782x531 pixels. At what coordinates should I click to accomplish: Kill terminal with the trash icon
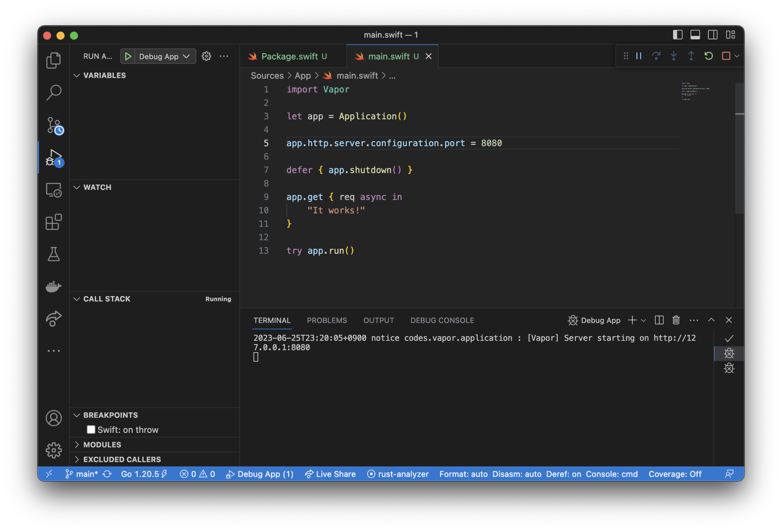676,320
